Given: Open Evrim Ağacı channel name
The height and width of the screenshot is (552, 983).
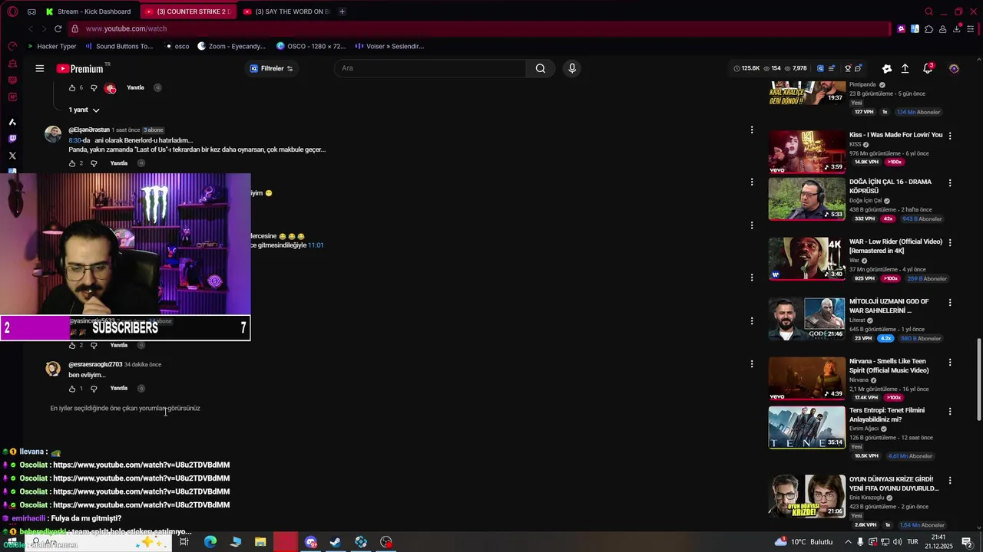Looking at the screenshot, I should coord(866,429).
